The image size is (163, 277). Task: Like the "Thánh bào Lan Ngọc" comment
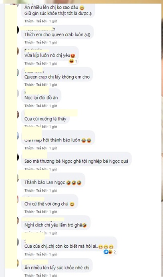pos(29,190)
